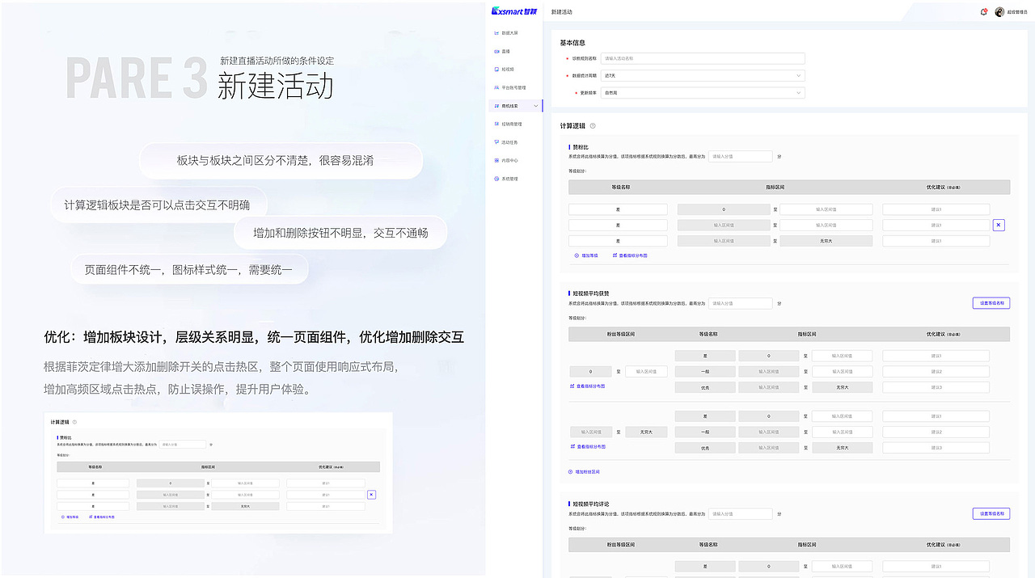Click the help icon beside 计算逻辑

coord(593,126)
